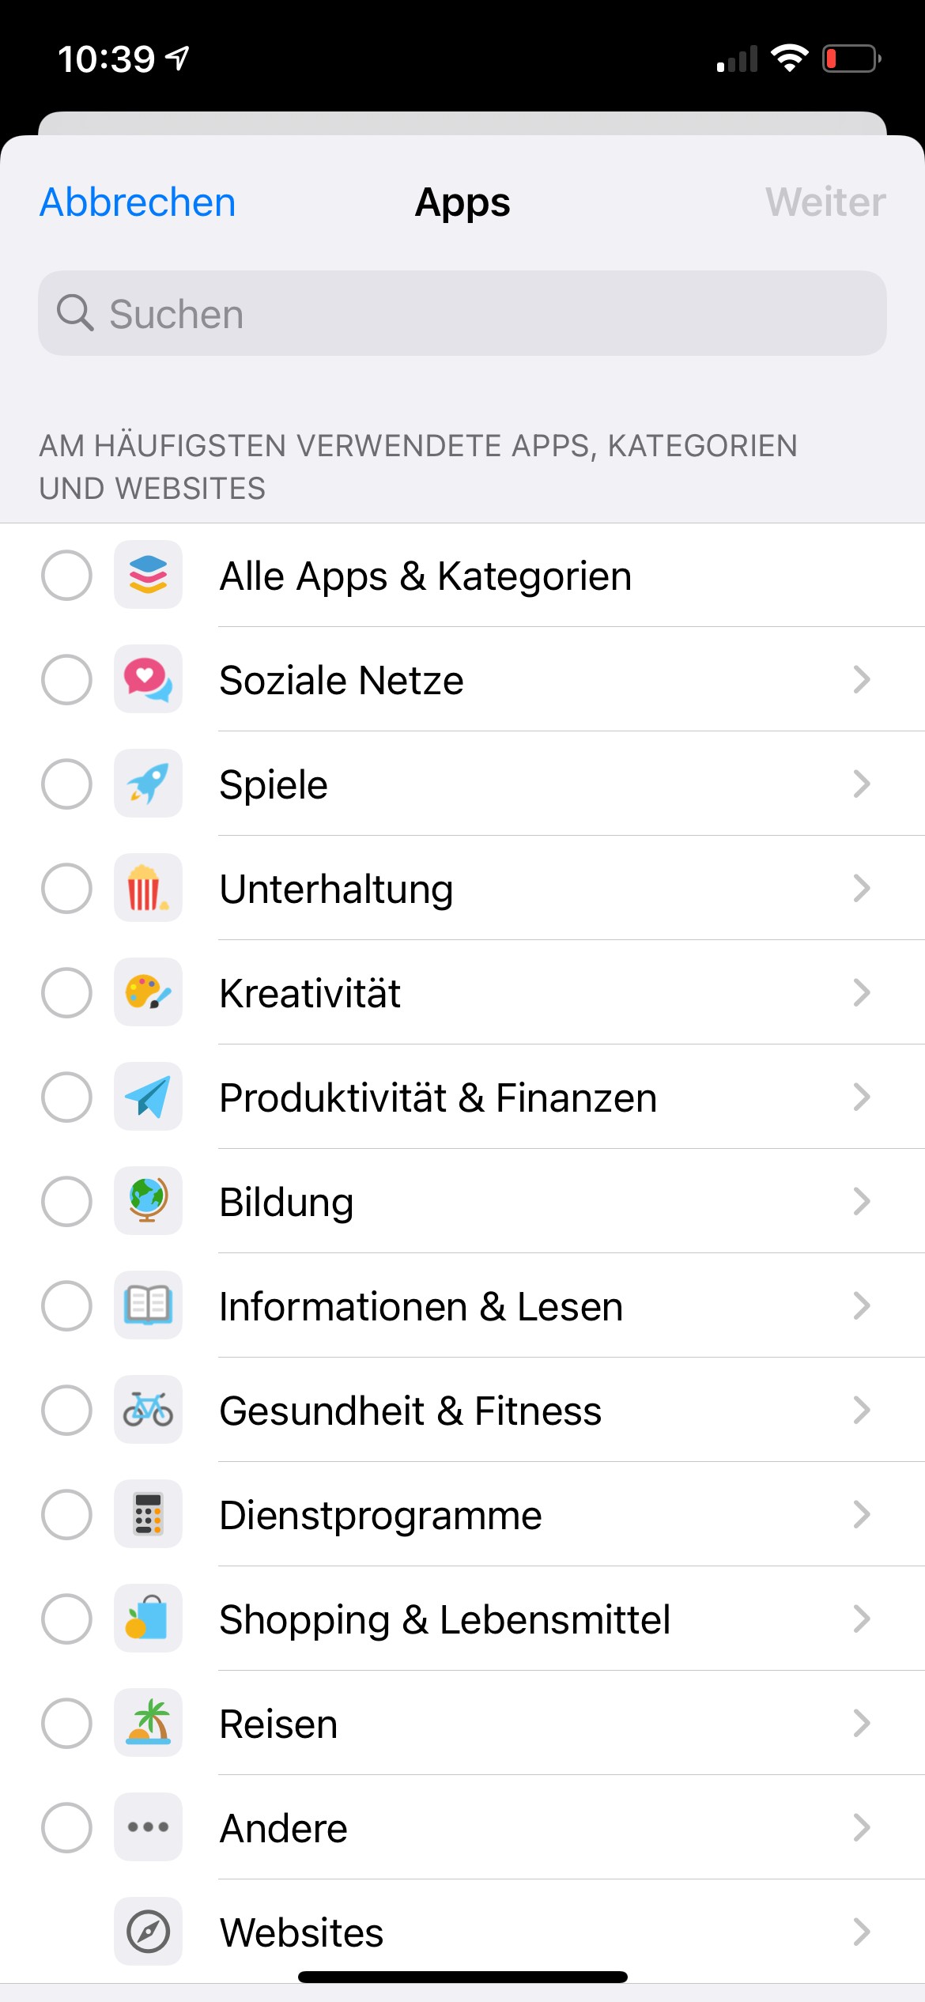
Task: Tap the calculator Dienstprogramme icon
Action: click(148, 1514)
